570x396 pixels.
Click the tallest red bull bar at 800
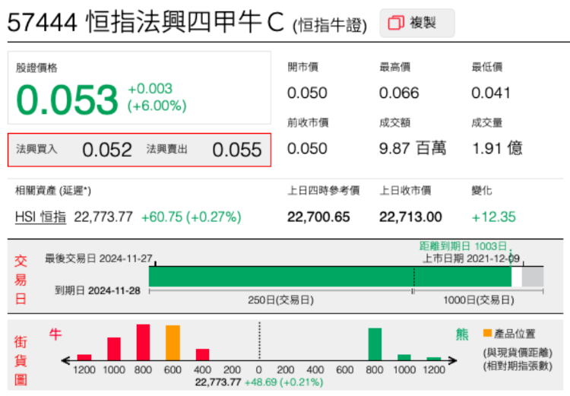click(143, 342)
